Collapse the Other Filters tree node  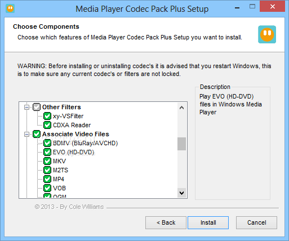tap(26, 107)
